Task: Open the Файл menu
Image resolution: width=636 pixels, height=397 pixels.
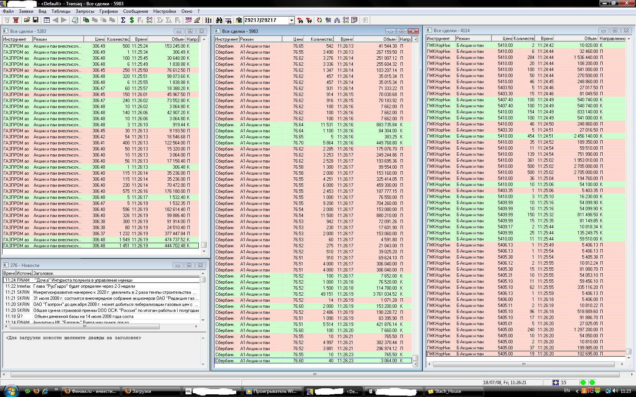Action: (8, 11)
